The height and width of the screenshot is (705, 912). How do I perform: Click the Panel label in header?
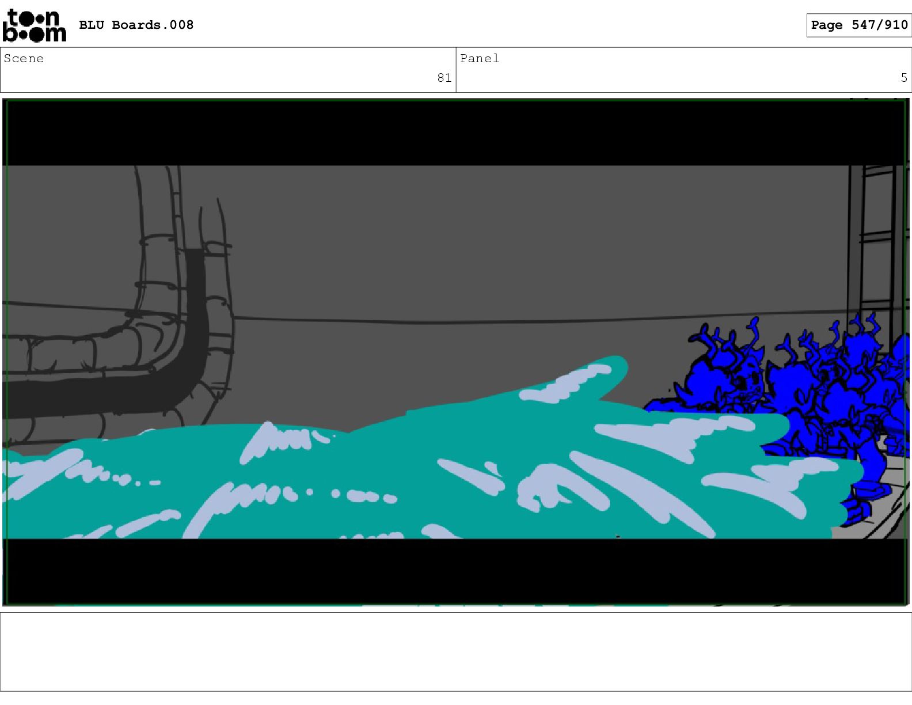coord(479,58)
